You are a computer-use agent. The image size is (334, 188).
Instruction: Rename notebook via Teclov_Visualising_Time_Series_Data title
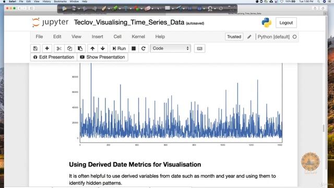coord(129,22)
